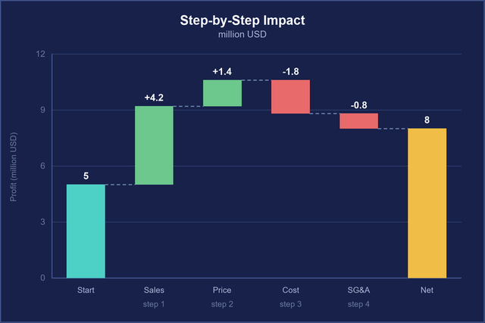Select the red Cost -1.8 bar
485x323 pixels.
tap(290, 97)
